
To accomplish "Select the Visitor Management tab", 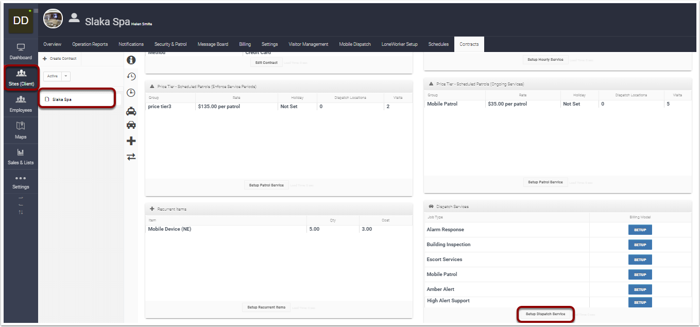I will tap(308, 44).
